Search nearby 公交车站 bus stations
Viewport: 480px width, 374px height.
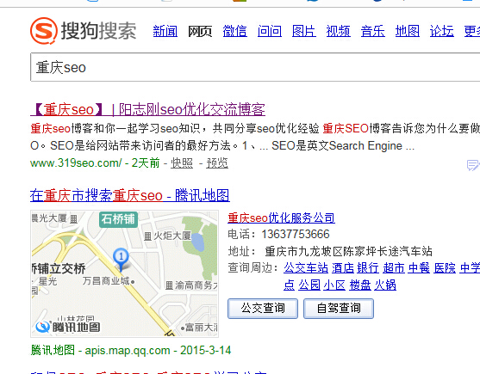pyautogui.click(x=306, y=267)
